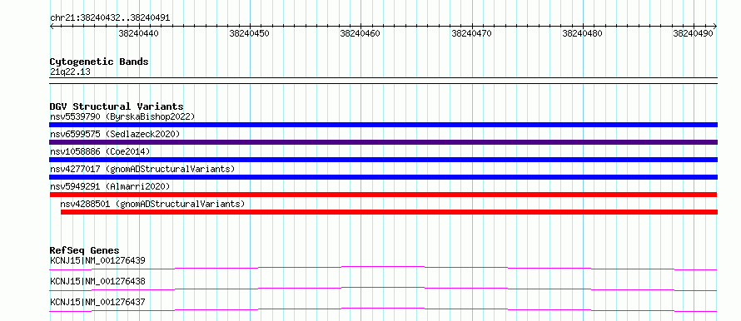Viewport: 741px width, 321px height.
Task: Select the 21q22.13 band label
Action: (x=70, y=72)
